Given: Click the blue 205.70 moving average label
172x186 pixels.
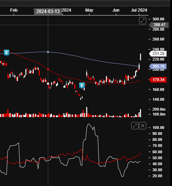Looking at the screenshot, I should [x=158, y=66].
